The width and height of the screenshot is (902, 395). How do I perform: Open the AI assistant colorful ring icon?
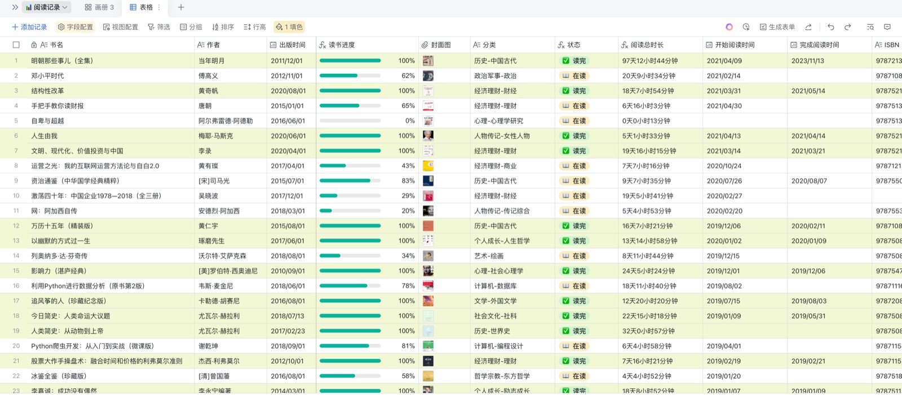click(x=729, y=27)
